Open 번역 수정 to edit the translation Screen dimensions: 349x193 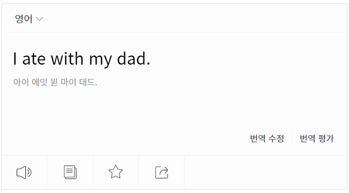coord(267,139)
